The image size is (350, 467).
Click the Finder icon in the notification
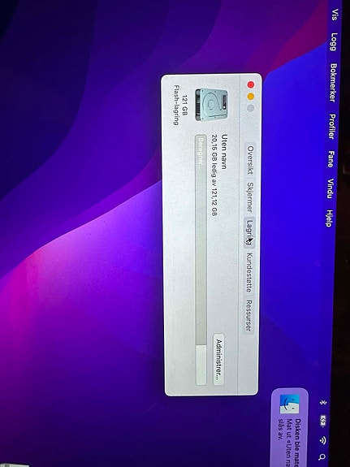(x=289, y=404)
